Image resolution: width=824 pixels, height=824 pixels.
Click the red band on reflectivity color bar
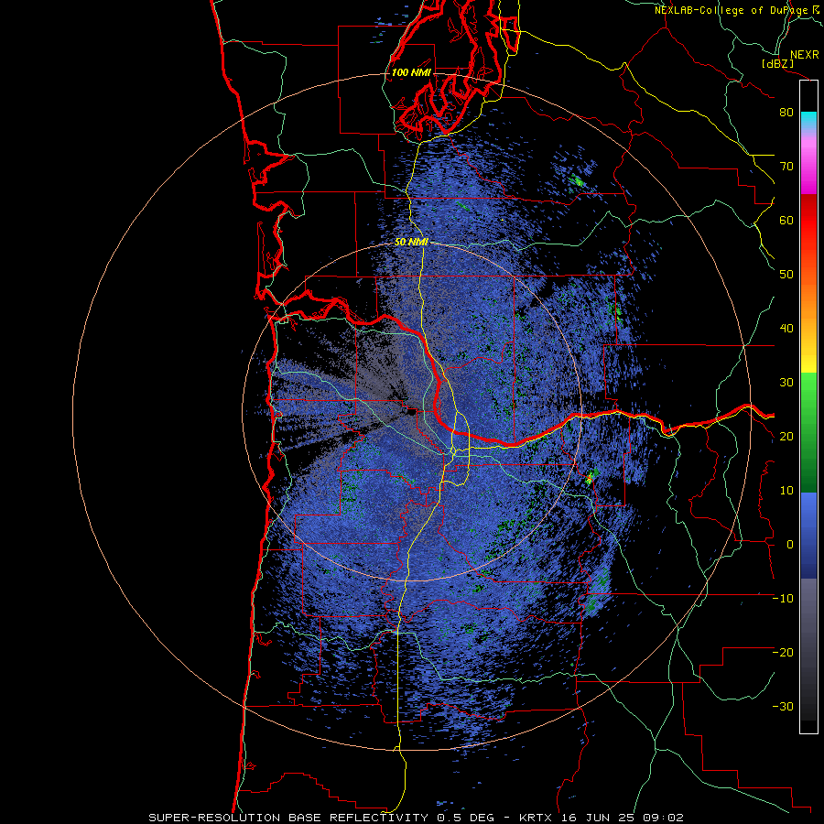pos(808,221)
